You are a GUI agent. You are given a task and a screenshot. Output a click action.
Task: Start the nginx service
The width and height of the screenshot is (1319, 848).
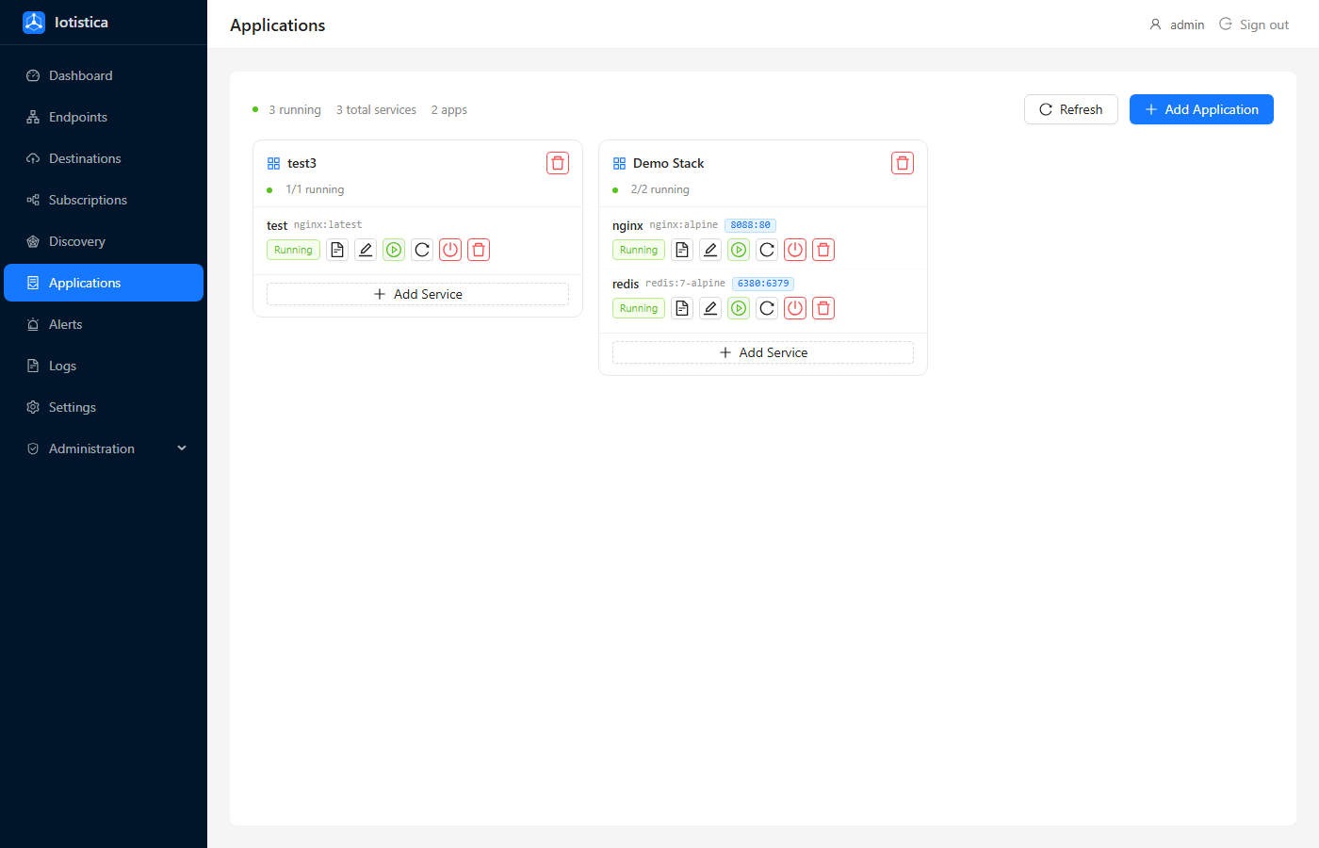[739, 250]
